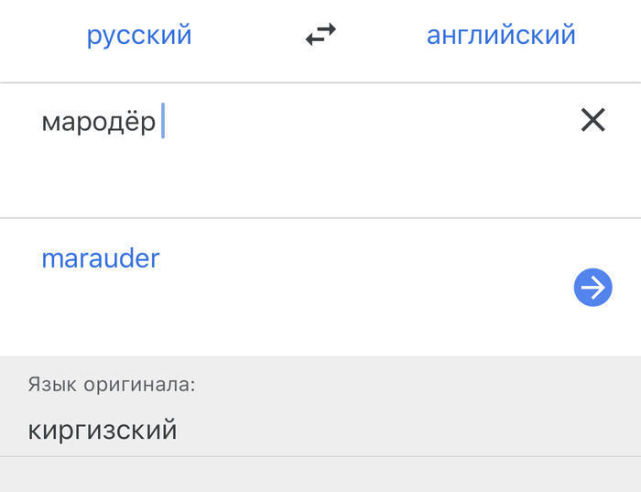
Task: Change the source language from Russian
Action: [139, 36]
